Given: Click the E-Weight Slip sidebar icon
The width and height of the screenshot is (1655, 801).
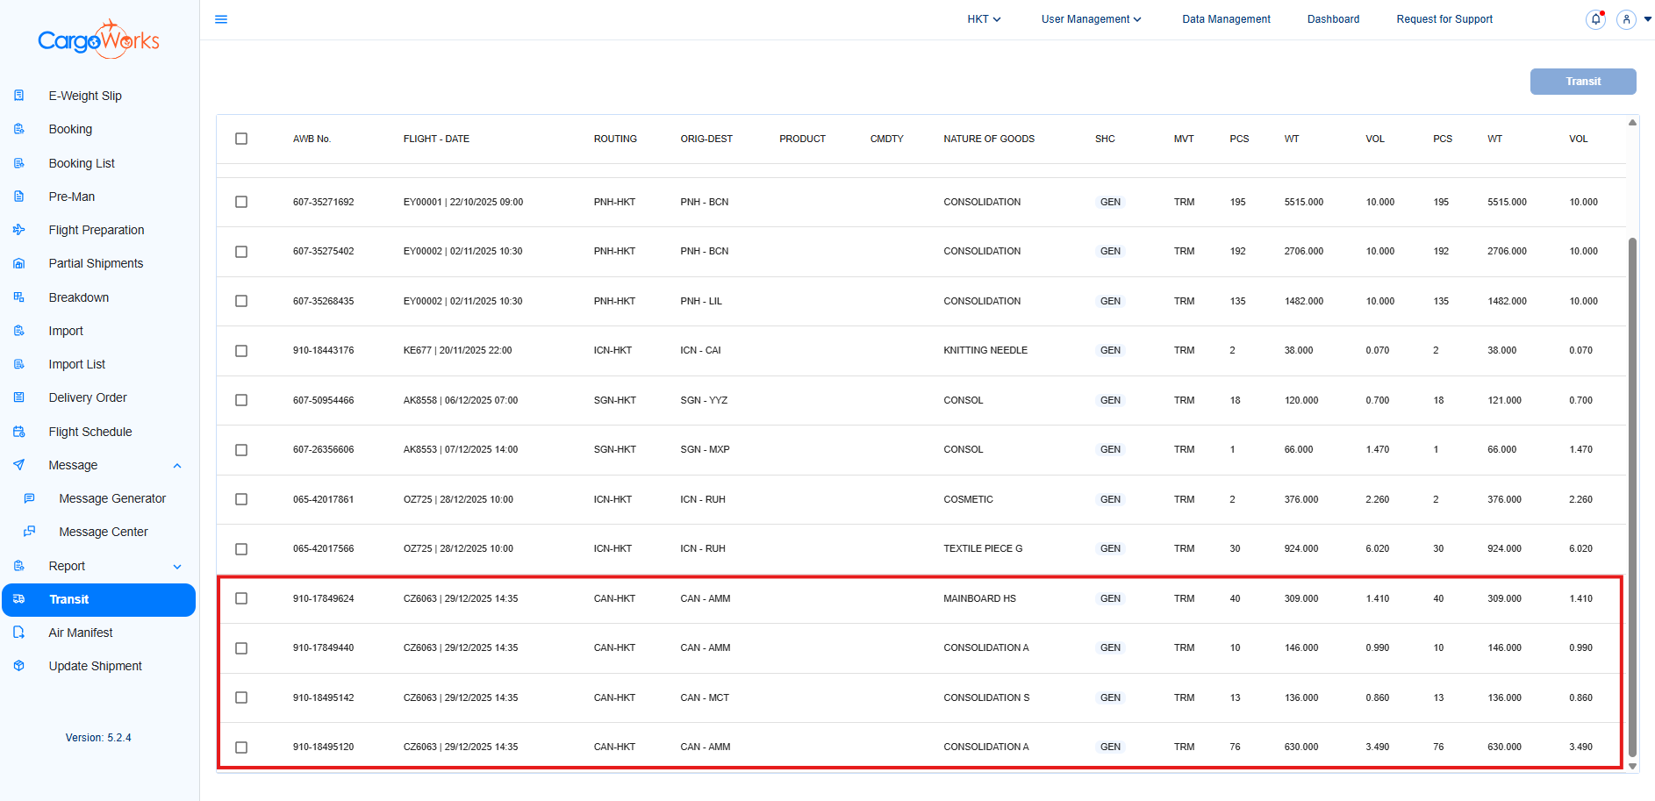Looking at the screenshot, I should click(x=19, y=96).
